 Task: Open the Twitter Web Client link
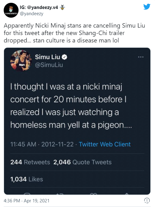(105, 144)
